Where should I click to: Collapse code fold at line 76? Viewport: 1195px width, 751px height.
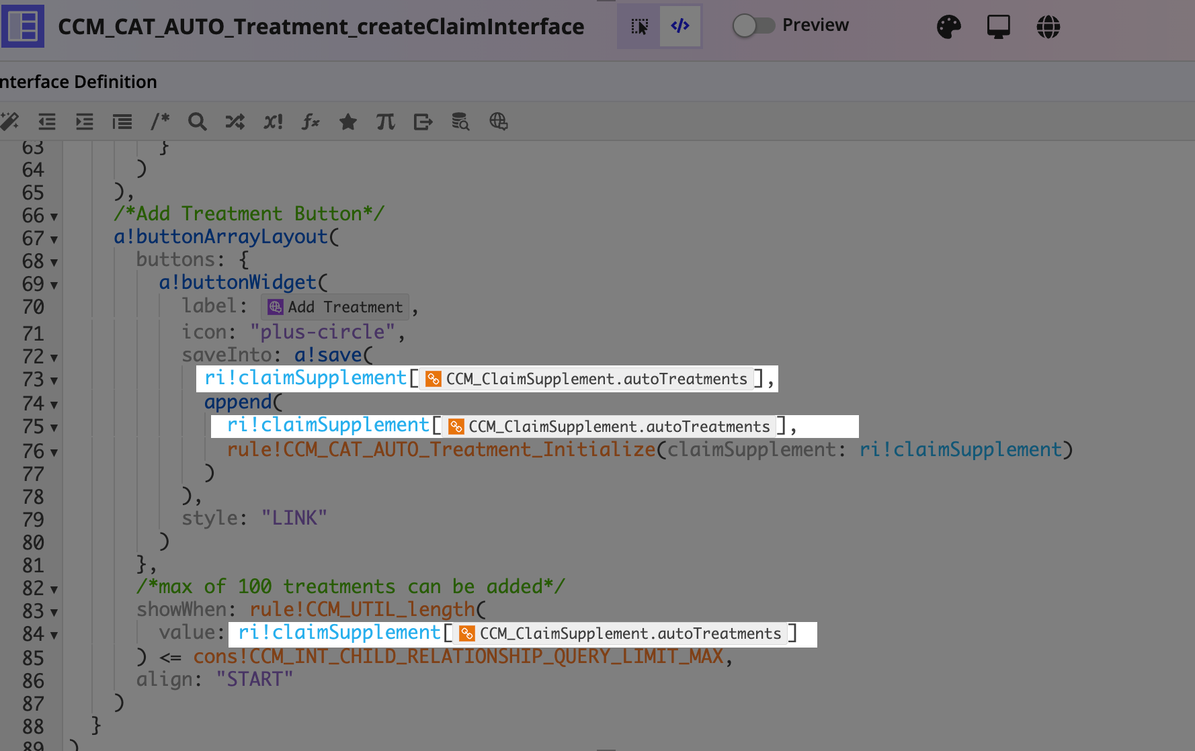point(54,453)
